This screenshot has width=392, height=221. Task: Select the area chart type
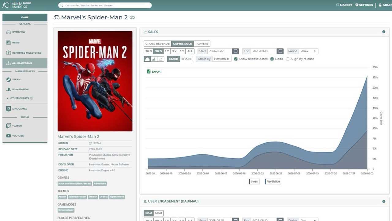(x=147, y=59)
